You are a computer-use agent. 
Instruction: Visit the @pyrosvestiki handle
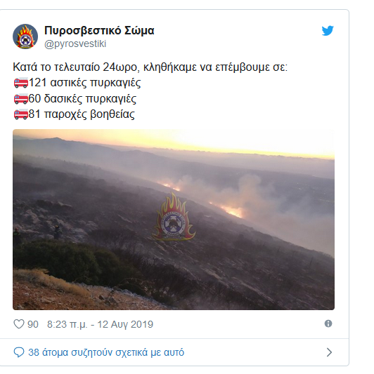[75, 44]
